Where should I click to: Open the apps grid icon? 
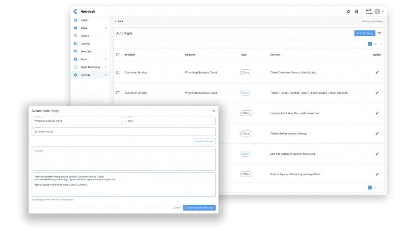(x=356, y=11)
